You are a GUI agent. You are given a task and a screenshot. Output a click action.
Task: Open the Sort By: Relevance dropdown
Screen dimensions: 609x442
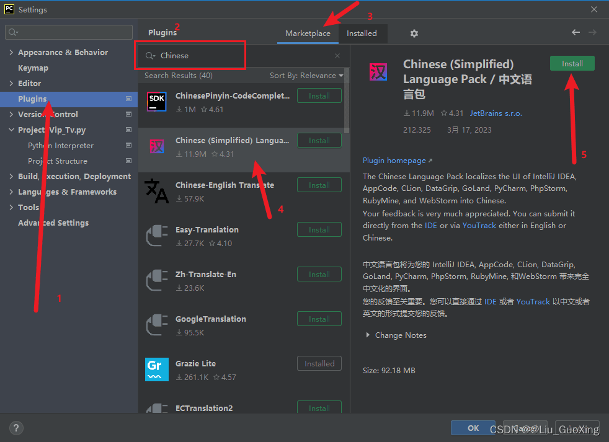coord(306,76)
